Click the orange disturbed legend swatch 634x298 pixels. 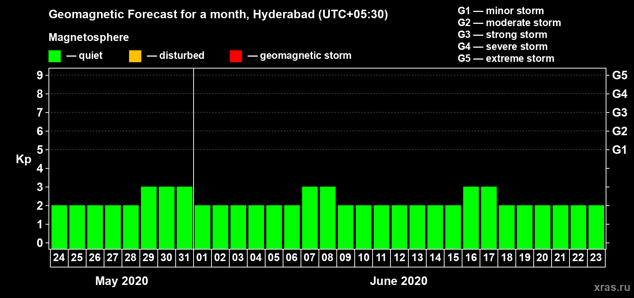[135, 56]
